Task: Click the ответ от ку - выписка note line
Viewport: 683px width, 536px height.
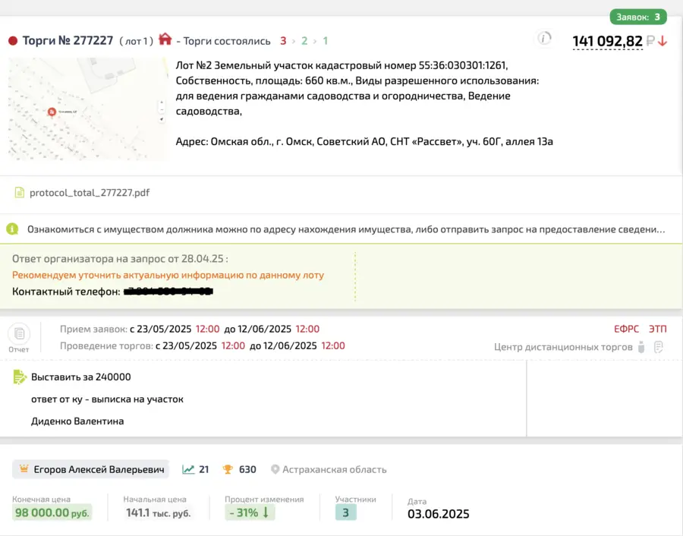Action: (107, 399)
